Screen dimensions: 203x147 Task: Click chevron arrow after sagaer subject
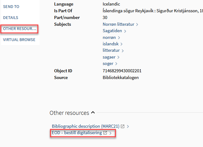pos(118,57)
